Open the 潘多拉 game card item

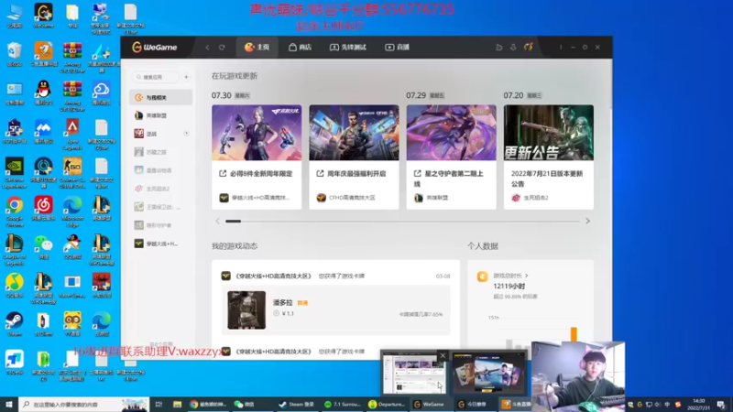(335, 310)
